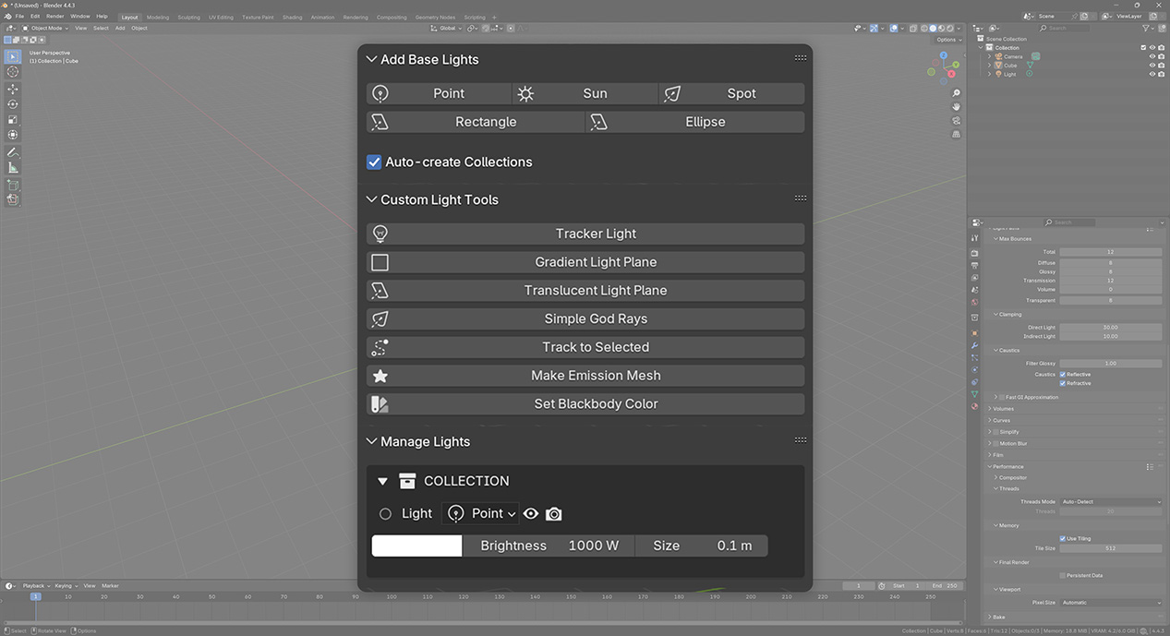Viewport: 1170px width, 636px height.
Task: Add an Ellipse area light
Action: pos(695,122)
